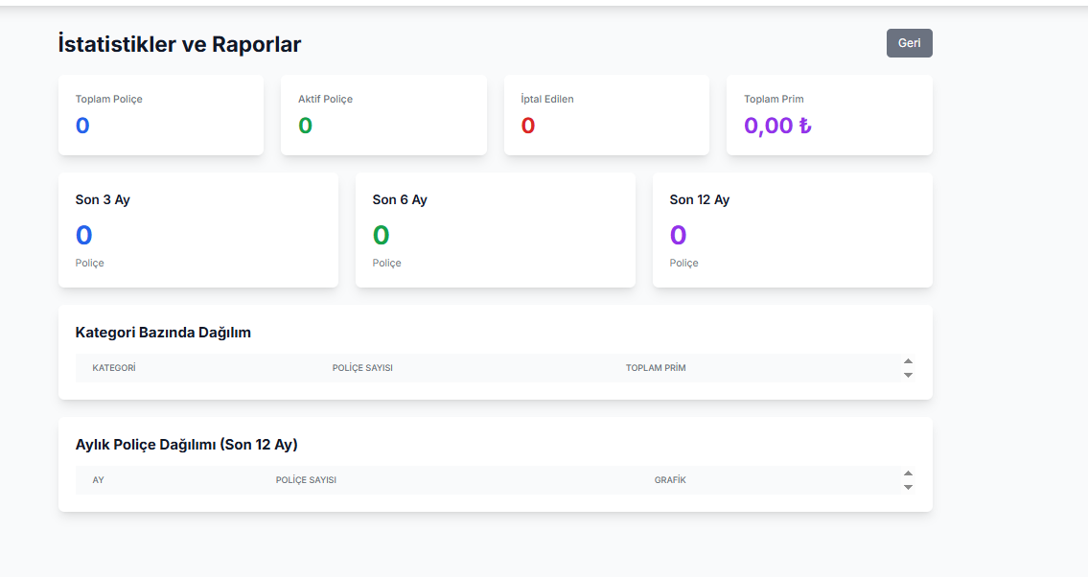This screenshot has height=577, width=1088.
Task: Click POLİÇE SAYISI header in monthly table
Action: click(306, 480)
